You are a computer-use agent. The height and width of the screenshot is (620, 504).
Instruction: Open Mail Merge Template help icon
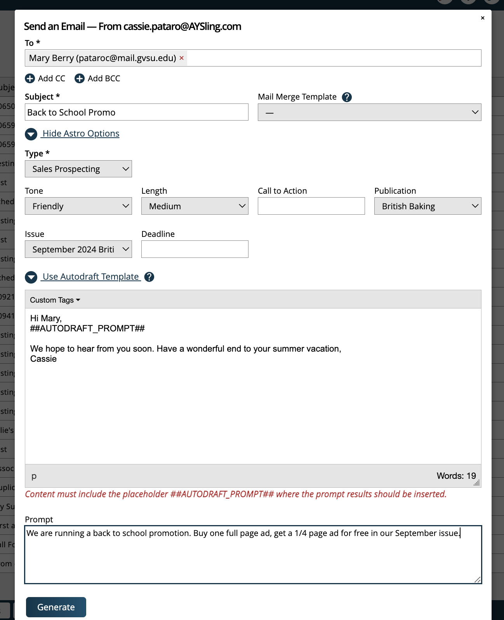(347, 97)
